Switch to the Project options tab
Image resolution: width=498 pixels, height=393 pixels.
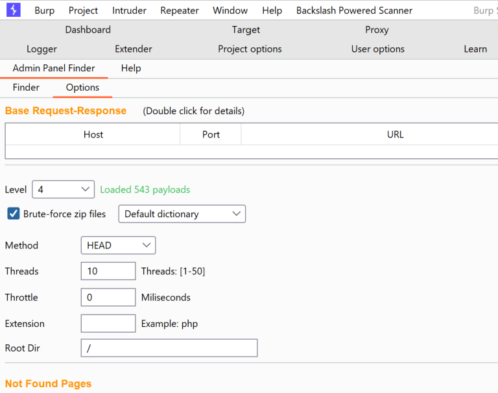(x=250, y=49)
